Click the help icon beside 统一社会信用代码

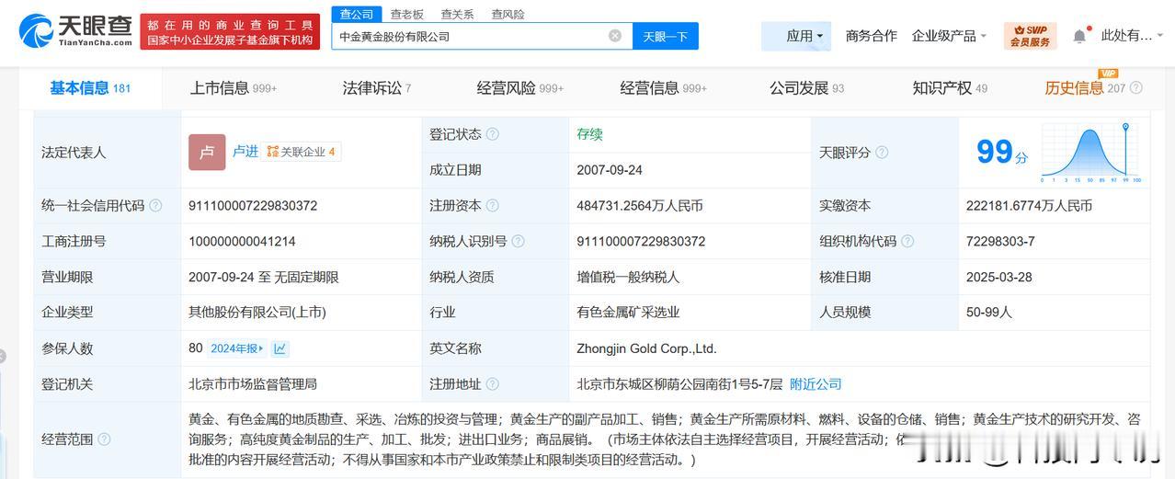(x=155, y=206)
